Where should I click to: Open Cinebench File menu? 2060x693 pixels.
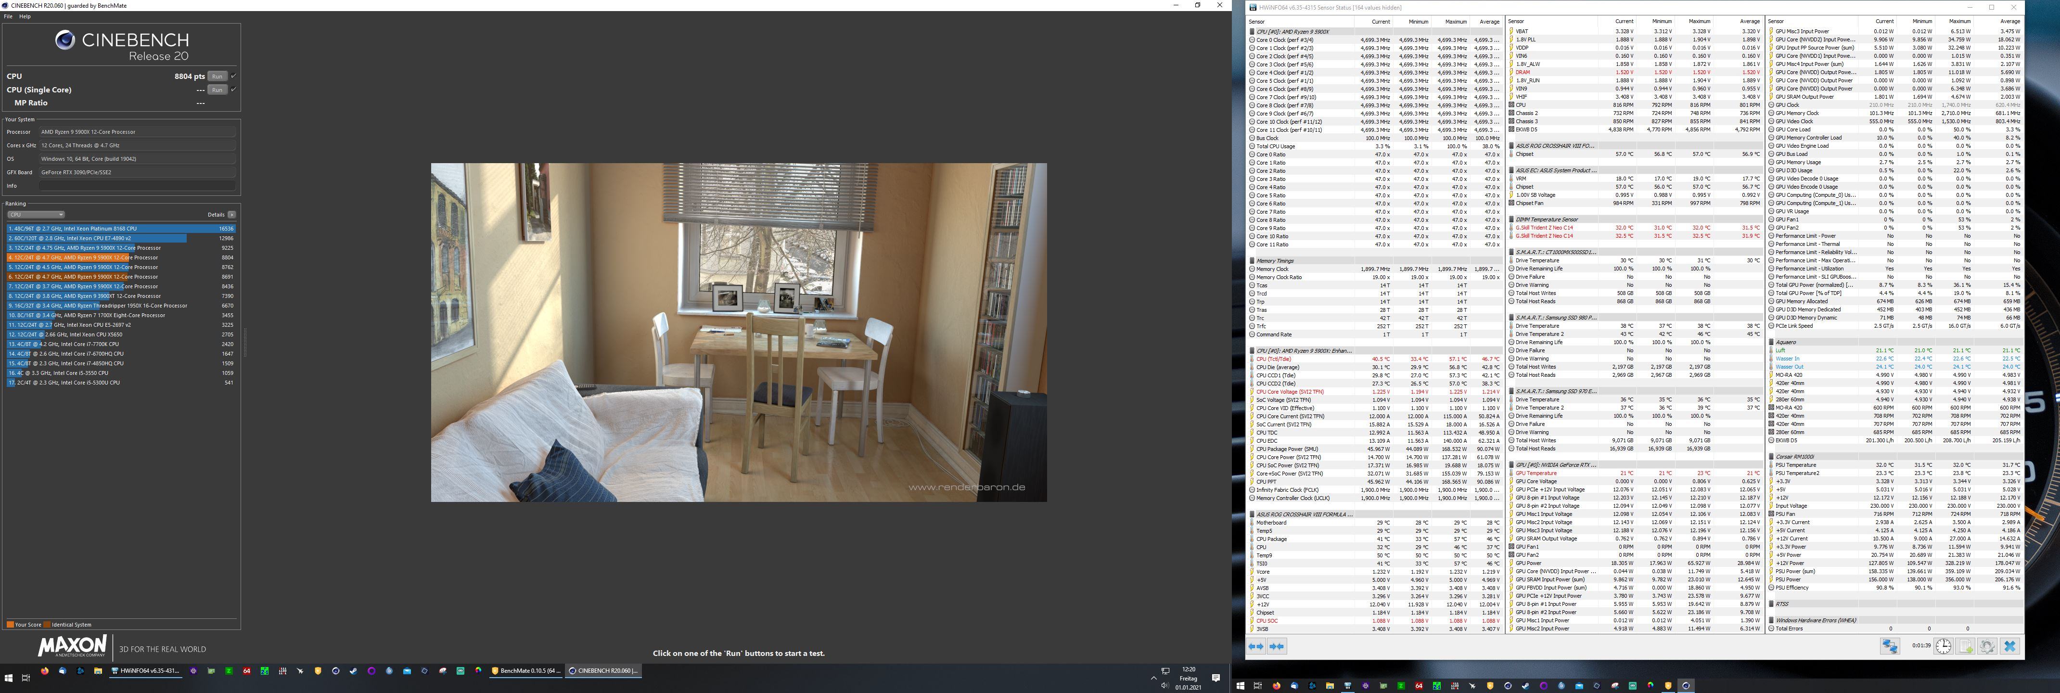[8, 16]
